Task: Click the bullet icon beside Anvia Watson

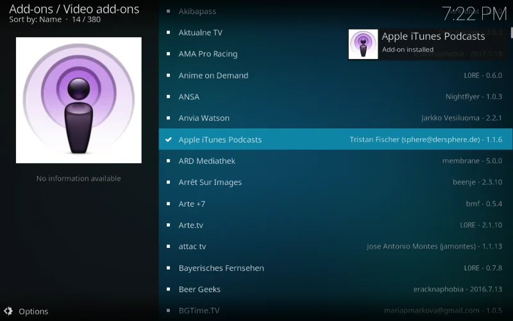Action: [168, 118]
